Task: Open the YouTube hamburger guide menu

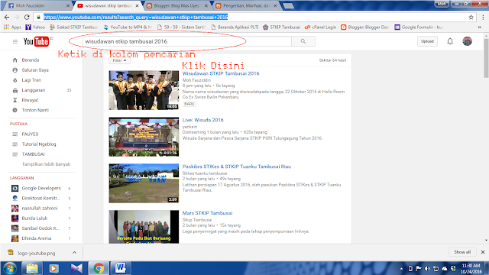Action: pyautogui.click(x=15, y=41)
